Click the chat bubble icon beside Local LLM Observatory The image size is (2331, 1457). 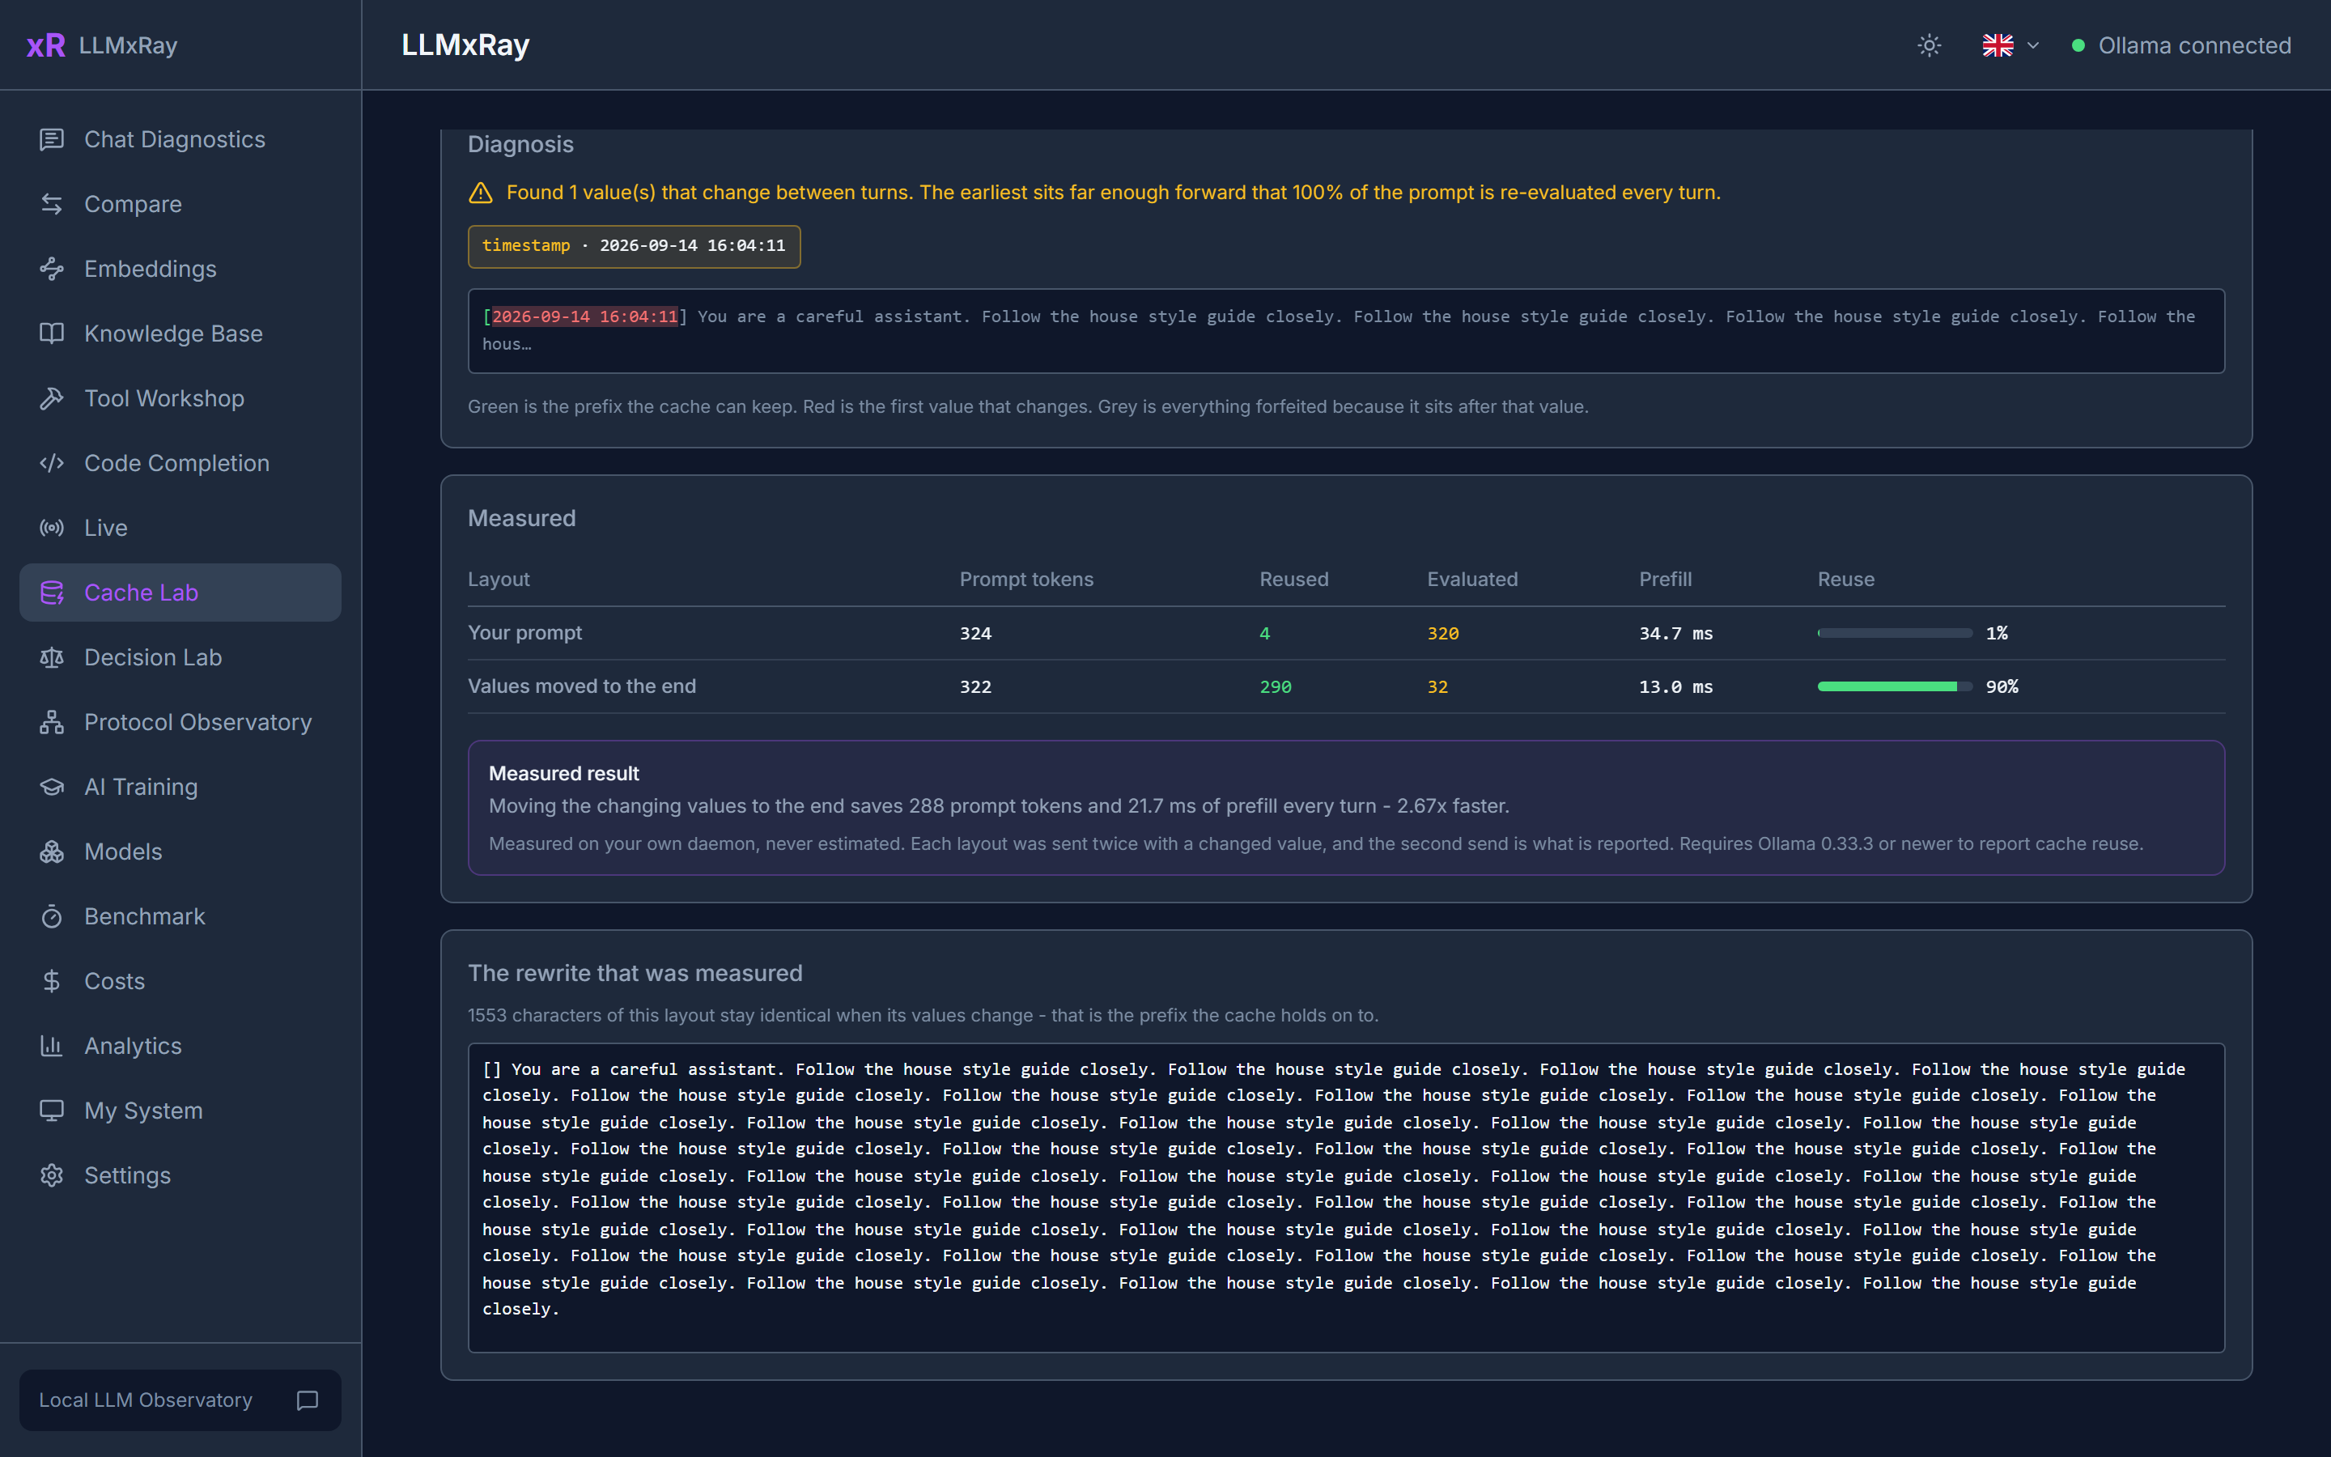308,1400
